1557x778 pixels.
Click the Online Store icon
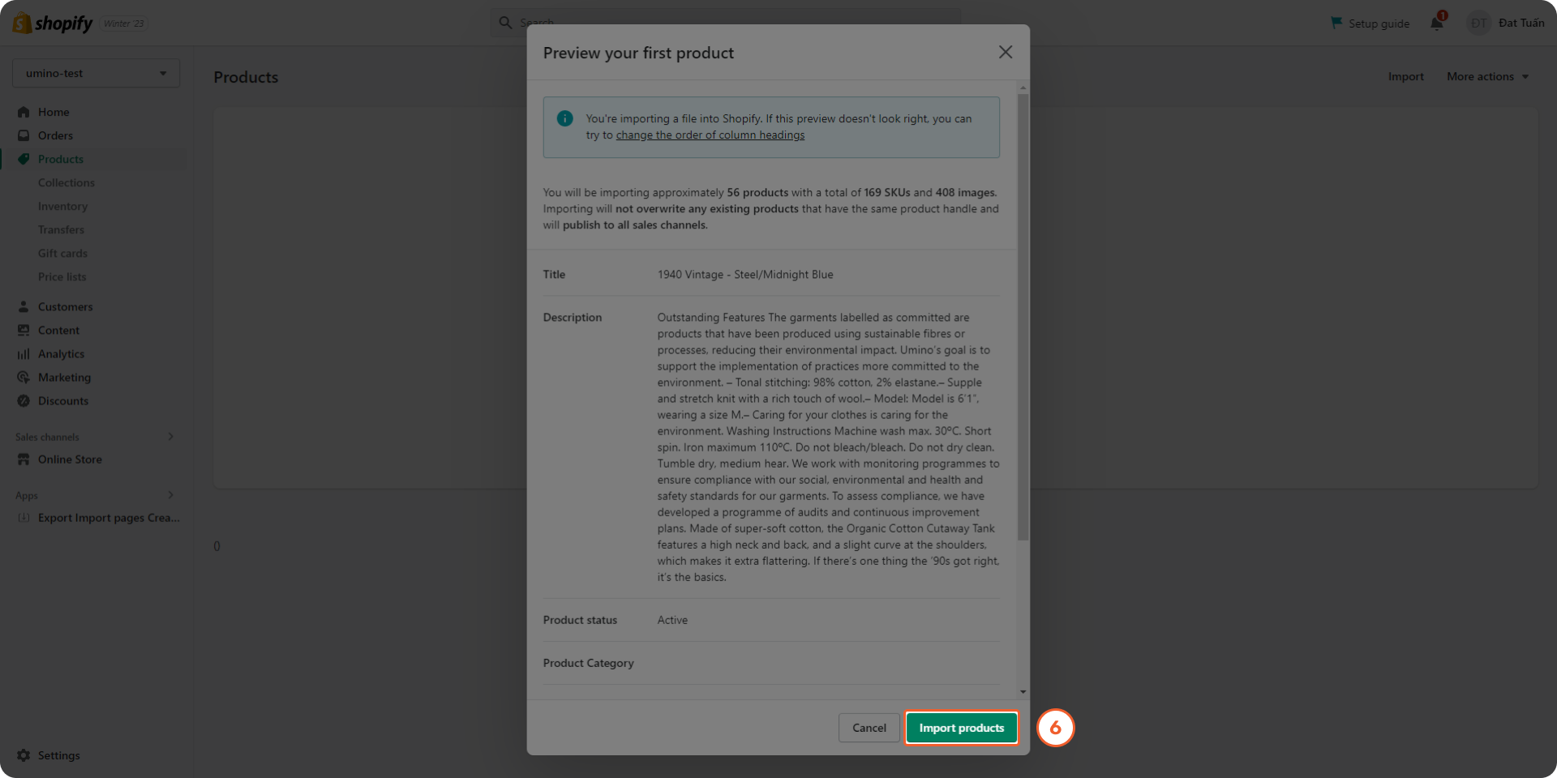click(24, 460)
